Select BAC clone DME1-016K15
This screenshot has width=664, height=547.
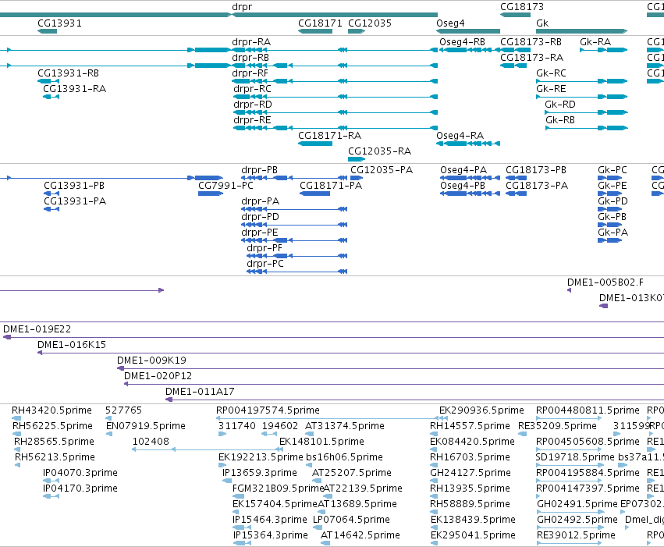(72, 345)
